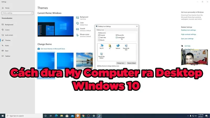
Task: Show hidden system tray icons
Action: [x=188, y=116]
